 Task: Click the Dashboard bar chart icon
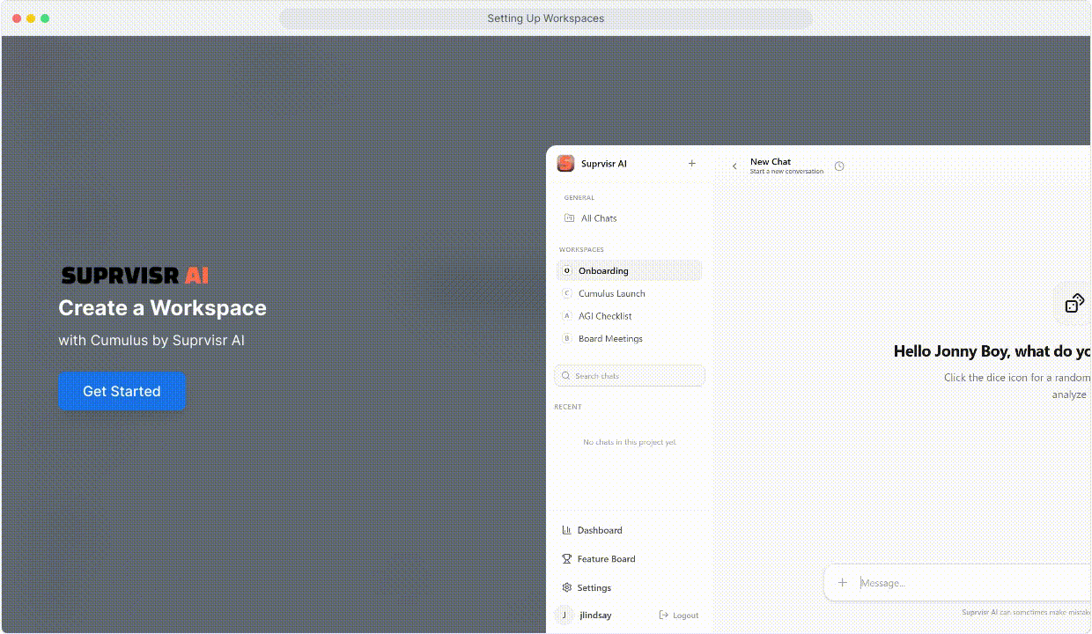(x=567, y=530)
